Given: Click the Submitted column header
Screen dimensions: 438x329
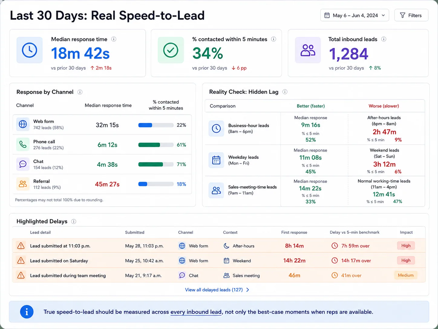Looking at the screenshot, I should point(135,232).
